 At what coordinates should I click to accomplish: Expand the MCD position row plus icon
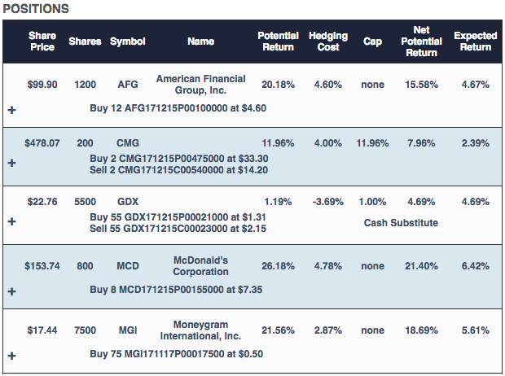12,291
